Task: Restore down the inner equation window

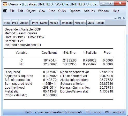Action: pyautogui.click(x=119, y=18)
